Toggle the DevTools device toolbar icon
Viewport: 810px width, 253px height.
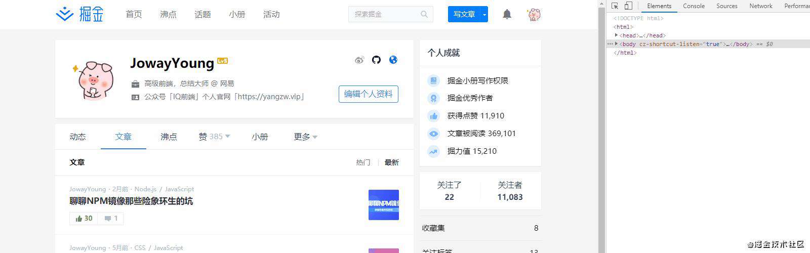pos(628,6)
